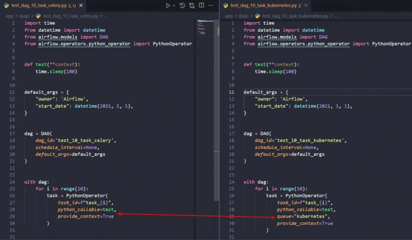Click line number 11 in right editor
This screenshot has width=412, height=240.
231,92
